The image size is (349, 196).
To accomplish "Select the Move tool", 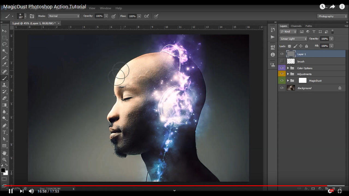I will pyautogui.click(x=4, y=31).
